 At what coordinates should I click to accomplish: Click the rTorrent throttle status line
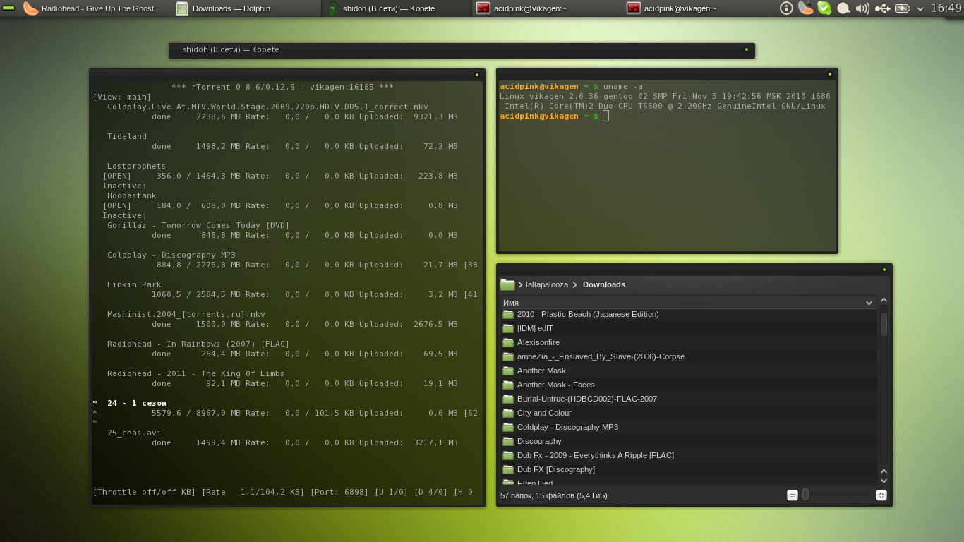coord(282,492)
